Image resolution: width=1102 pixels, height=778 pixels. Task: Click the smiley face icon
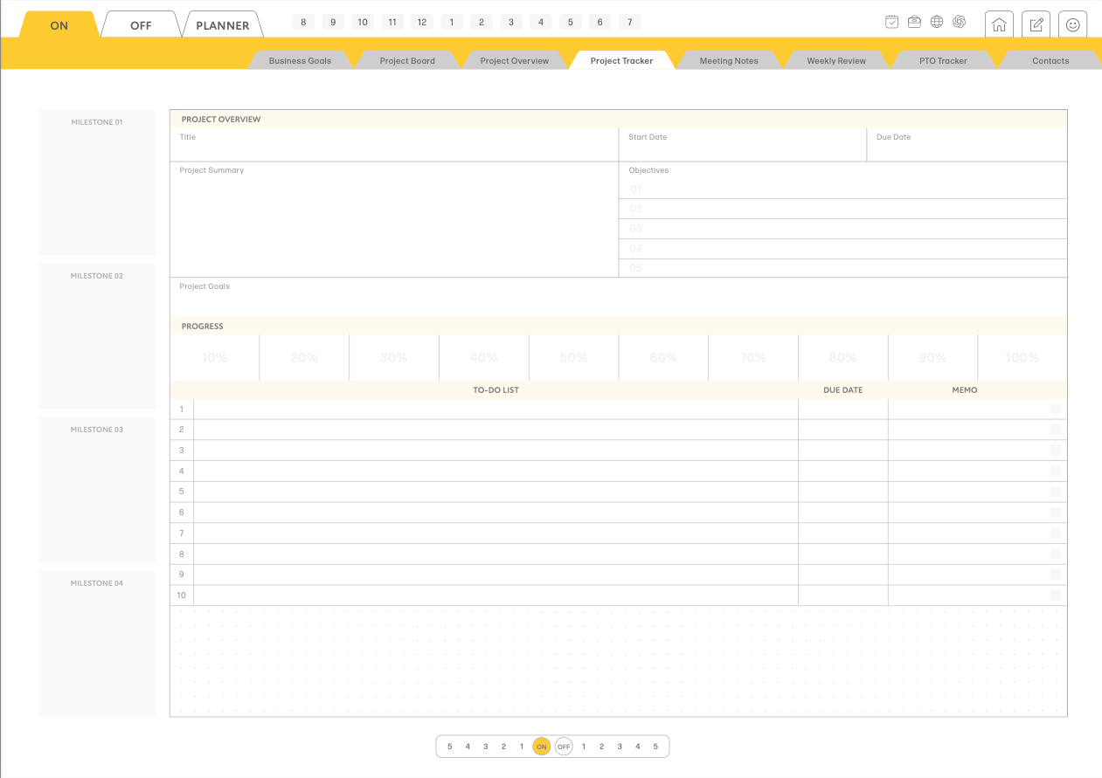pos(1072,24)
